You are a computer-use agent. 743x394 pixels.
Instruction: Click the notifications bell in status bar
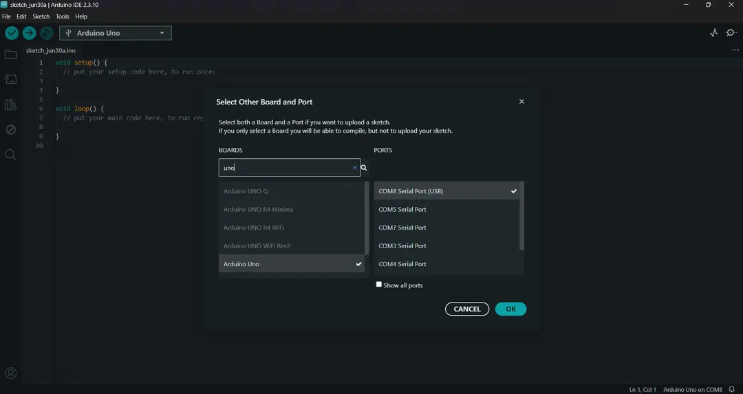point(732,389)
